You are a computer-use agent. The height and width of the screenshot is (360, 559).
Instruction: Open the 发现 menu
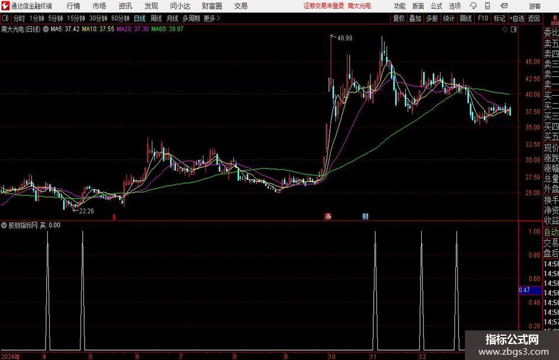[x=151, y=6]
